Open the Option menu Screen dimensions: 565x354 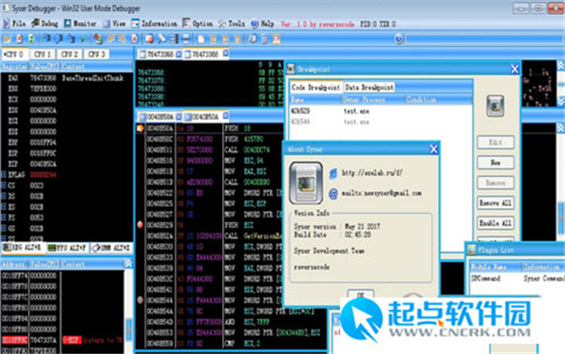(198, 24)
